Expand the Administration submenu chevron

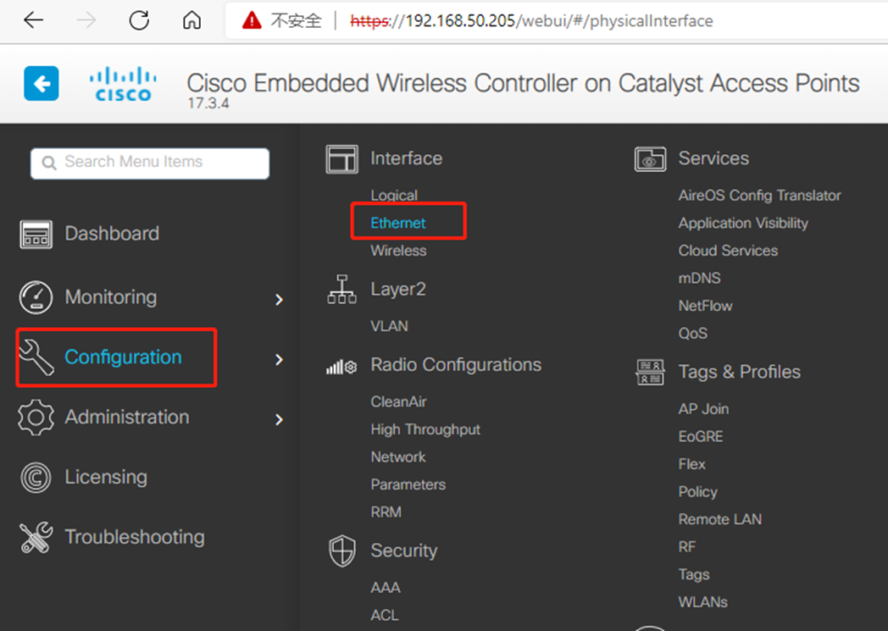click(x=279, y=419)
